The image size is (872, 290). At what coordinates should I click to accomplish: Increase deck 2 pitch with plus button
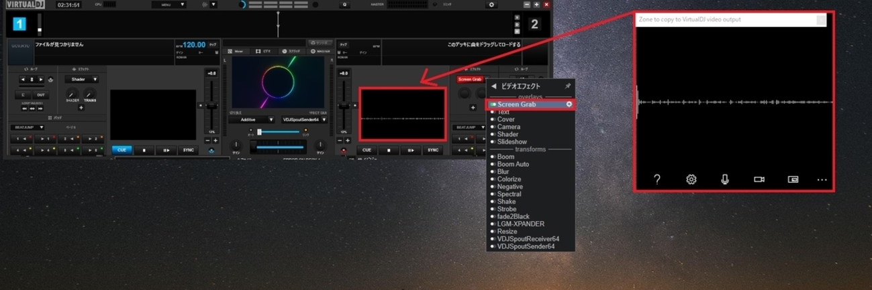pyautogui.click(x=348, y=141)
